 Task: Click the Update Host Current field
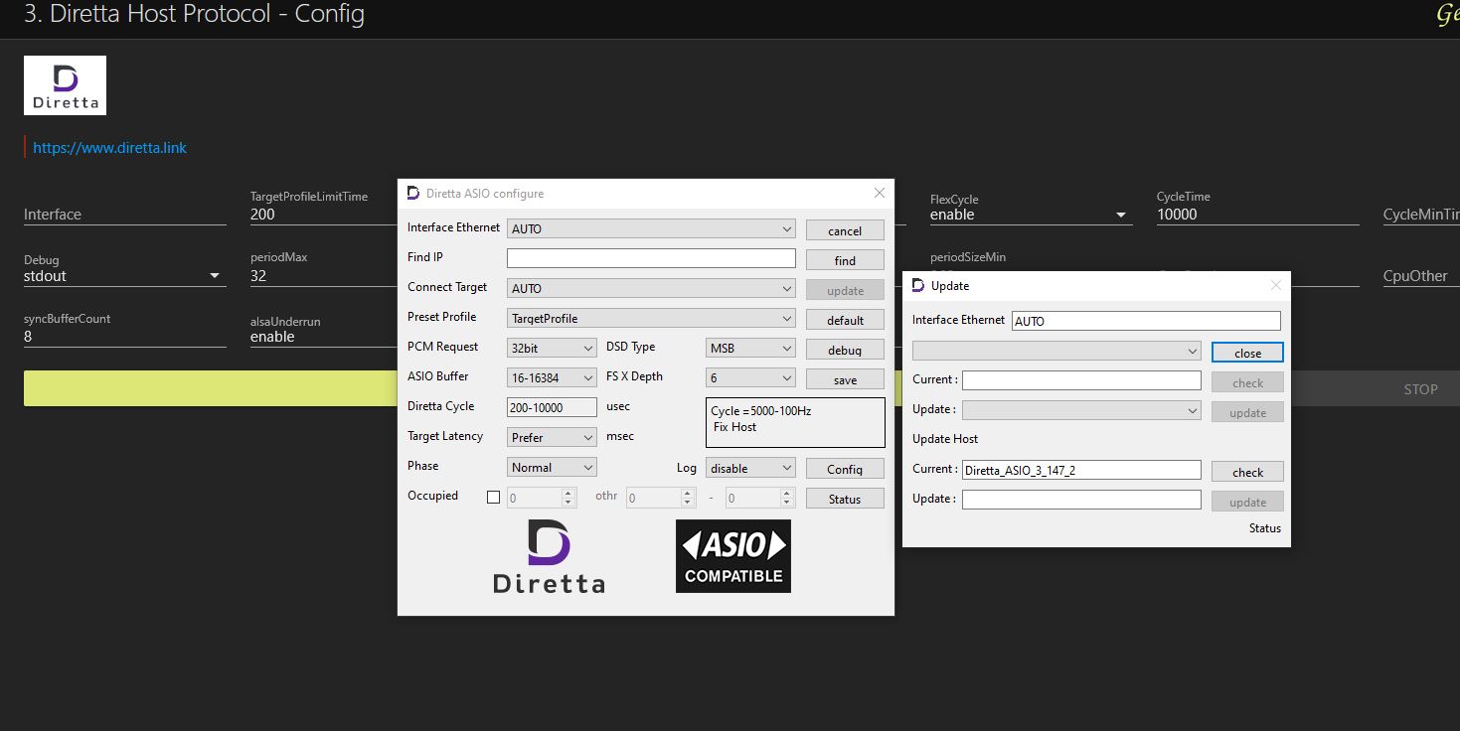click(1081, 471)
